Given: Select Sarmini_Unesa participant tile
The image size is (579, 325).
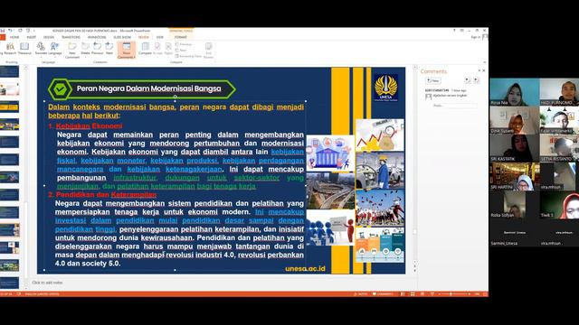Looking at the screenshot, I should (x=515, y=233).
